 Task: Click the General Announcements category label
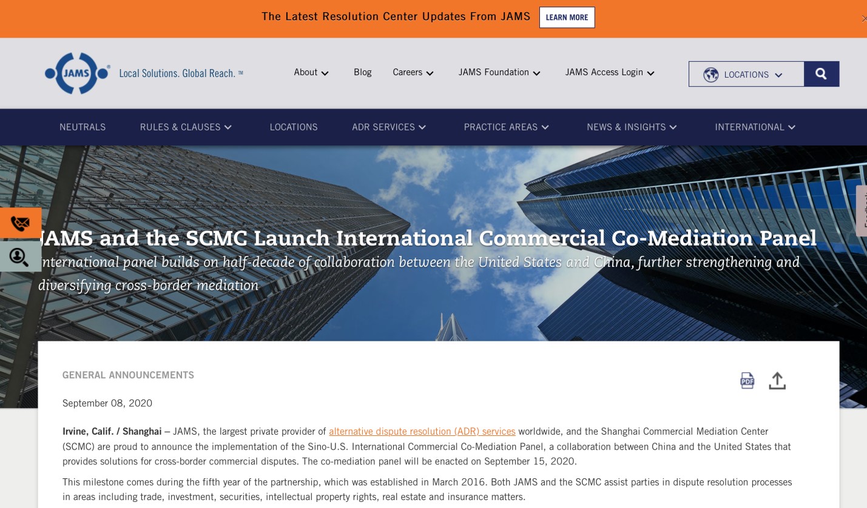[x=128, y=375]
